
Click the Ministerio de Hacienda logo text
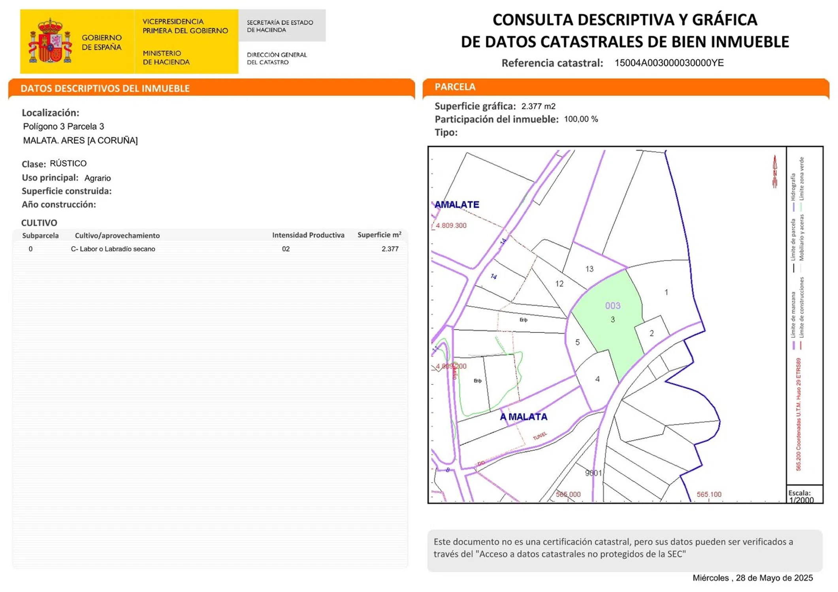(x=166, y=58)
